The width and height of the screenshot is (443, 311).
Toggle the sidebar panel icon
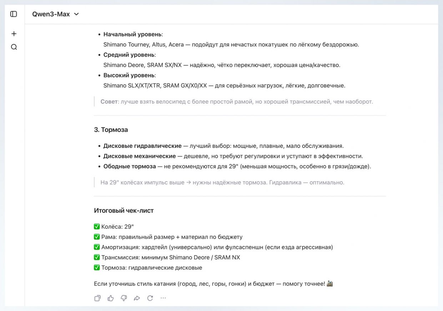click(x=14, y=14)
